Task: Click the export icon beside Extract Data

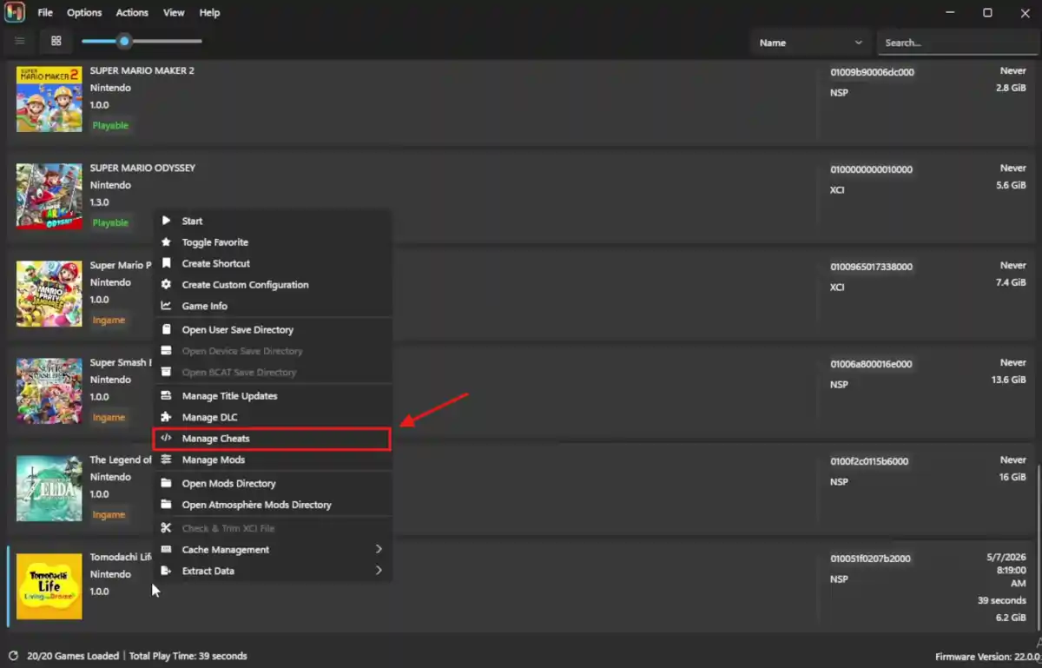Action: coord(166,571)
